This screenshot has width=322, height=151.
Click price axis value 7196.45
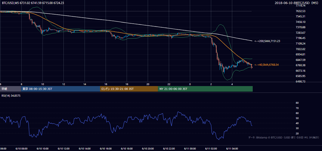[301, 38]
